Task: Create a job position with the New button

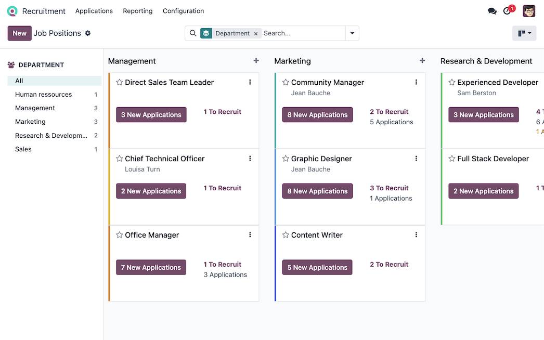Action: point(19,33)
